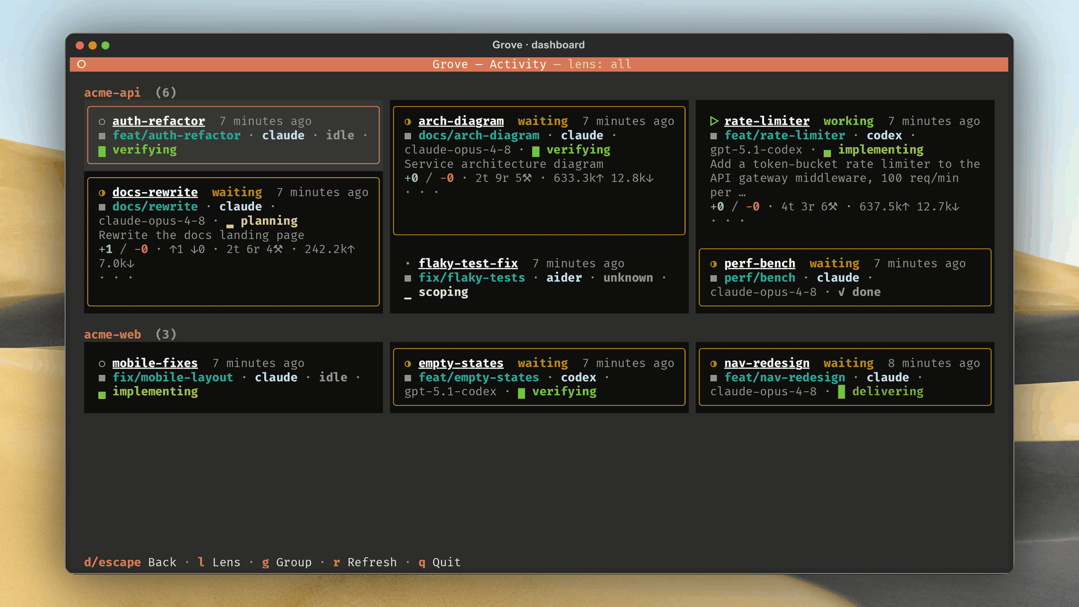Image resolution: width=1079 pixels, height=607 pixels.
Task: Open the perf-bench task link
Action: tap(760, 264)
